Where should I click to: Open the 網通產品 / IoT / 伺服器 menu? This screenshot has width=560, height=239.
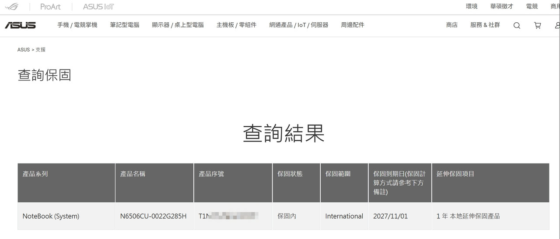tap(299, 25)
